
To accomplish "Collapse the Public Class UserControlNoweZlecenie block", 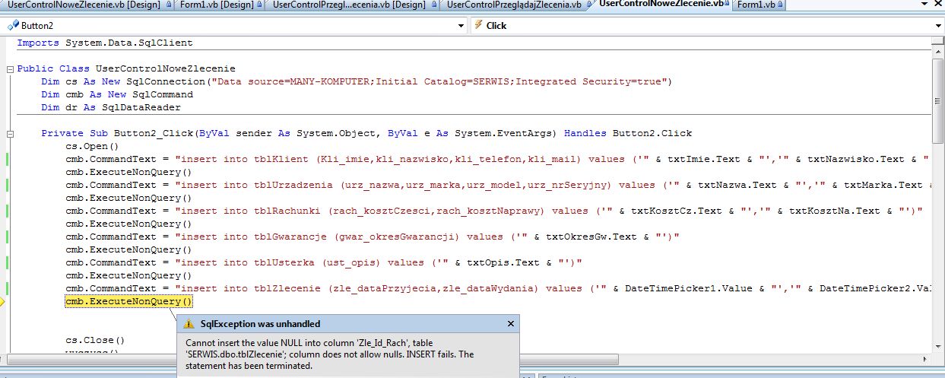I will 10,69.
